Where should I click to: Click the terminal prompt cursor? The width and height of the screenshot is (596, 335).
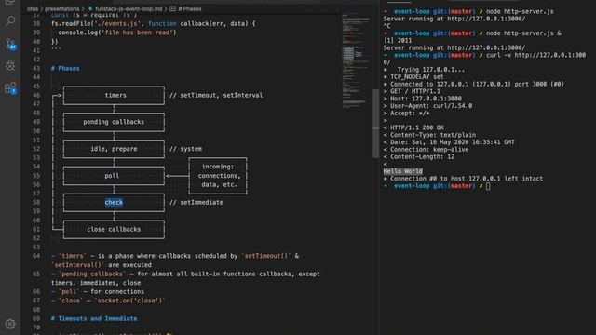point(488,186)
